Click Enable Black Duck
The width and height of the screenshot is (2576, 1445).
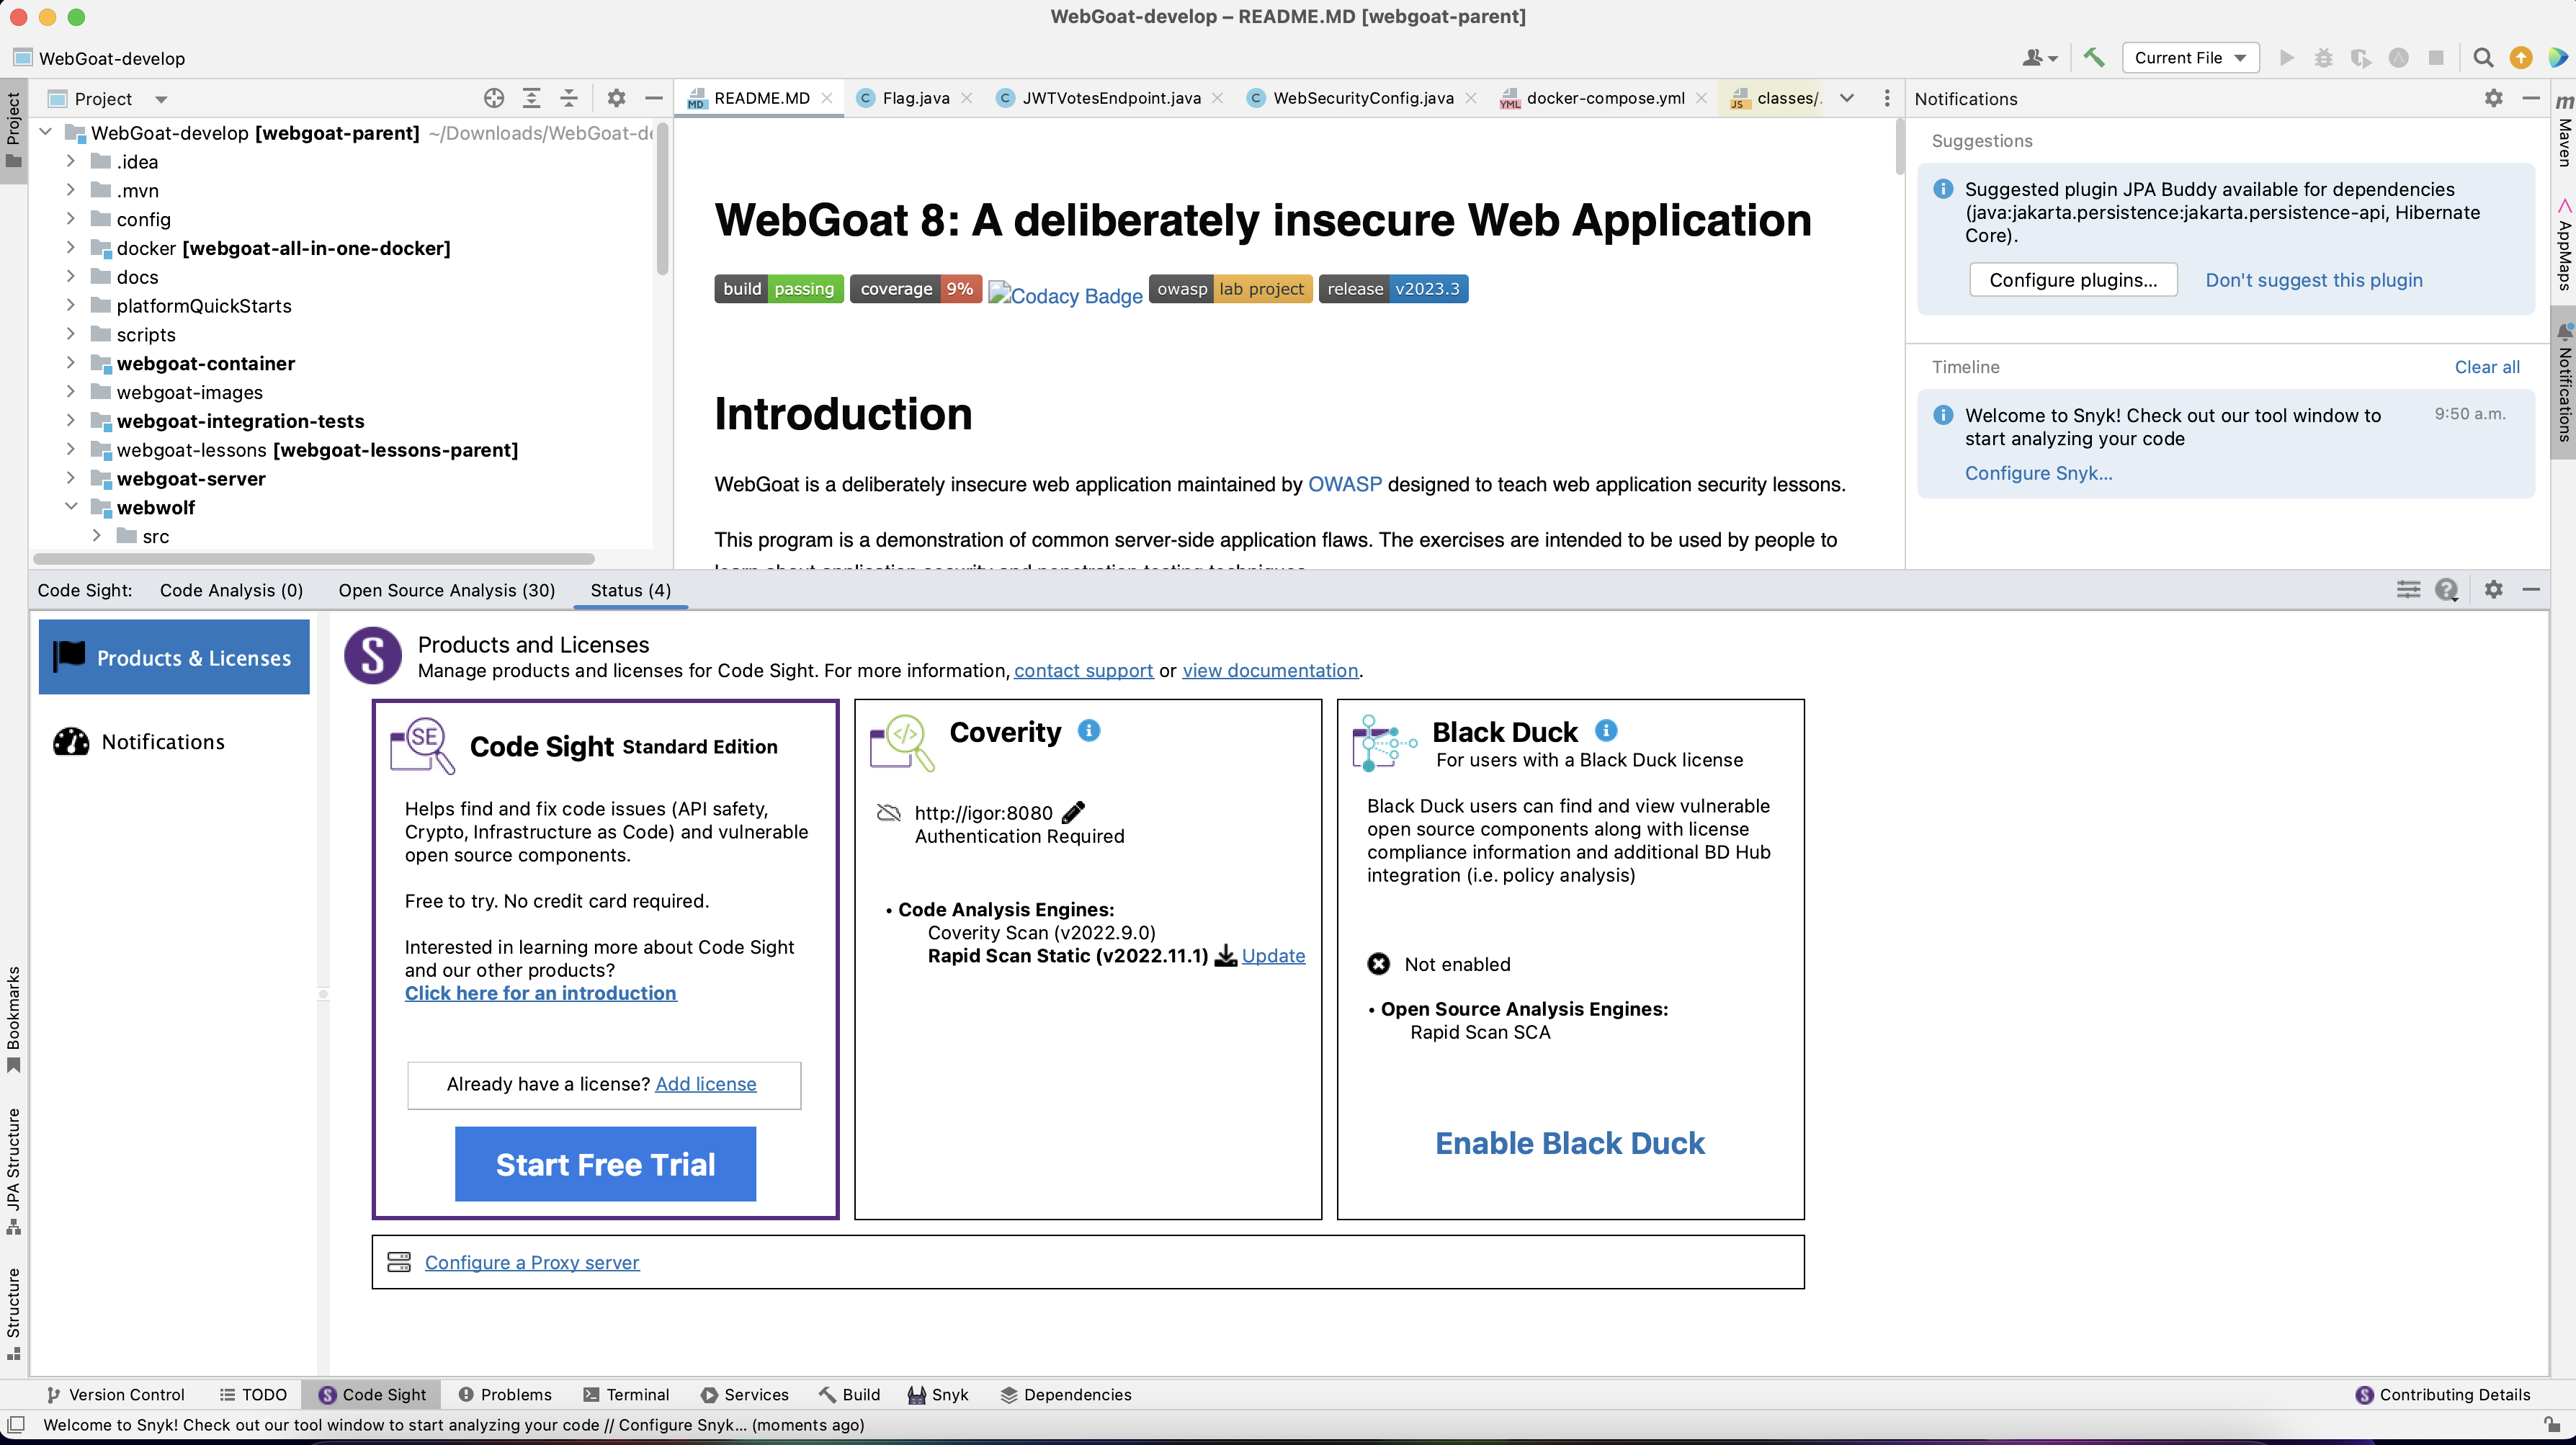pos(1570,1143)
